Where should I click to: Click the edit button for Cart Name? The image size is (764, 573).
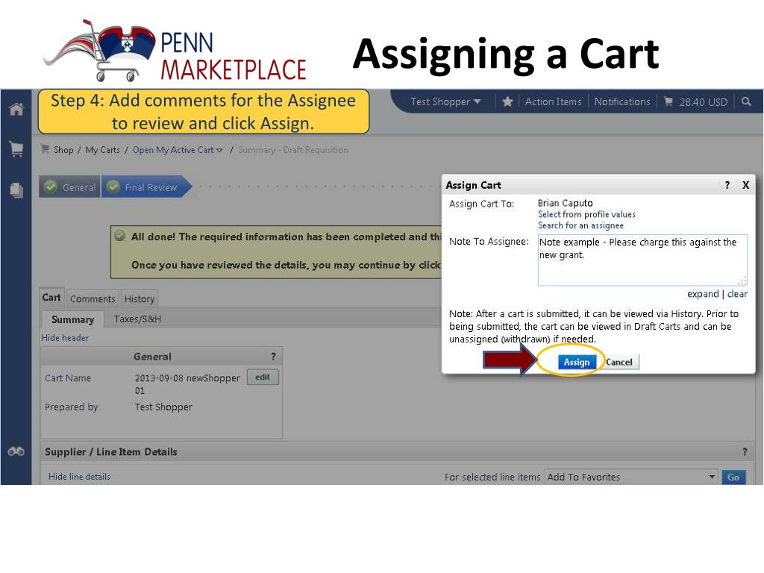tap(263, 377)
